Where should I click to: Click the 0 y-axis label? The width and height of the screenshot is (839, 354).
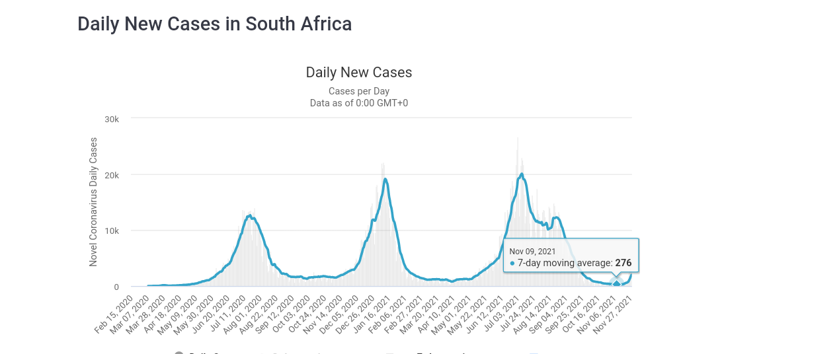click(x=116, y=287)
